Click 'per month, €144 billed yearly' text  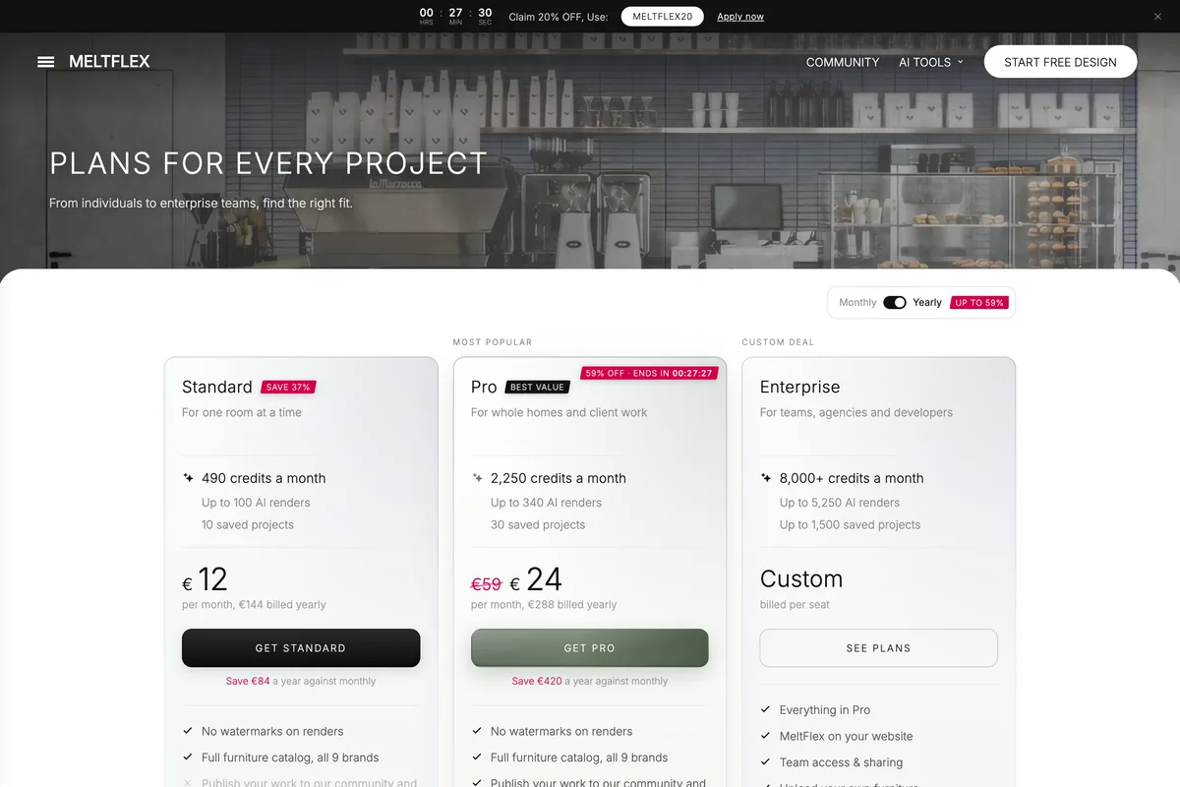pos(254,605)
